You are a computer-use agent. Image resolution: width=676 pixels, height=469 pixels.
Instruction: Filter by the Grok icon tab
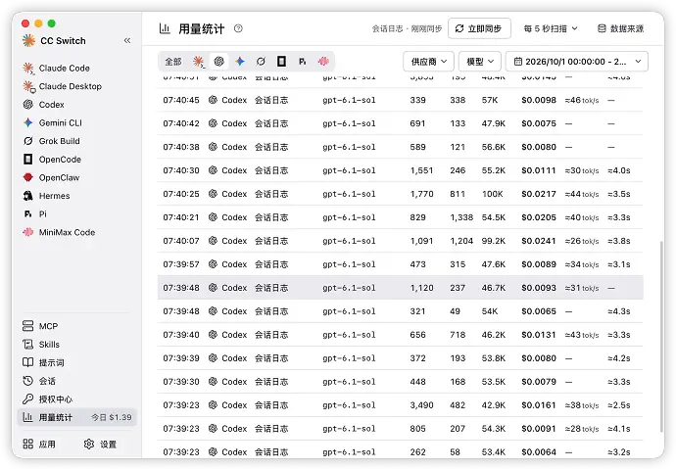point(261,62)
